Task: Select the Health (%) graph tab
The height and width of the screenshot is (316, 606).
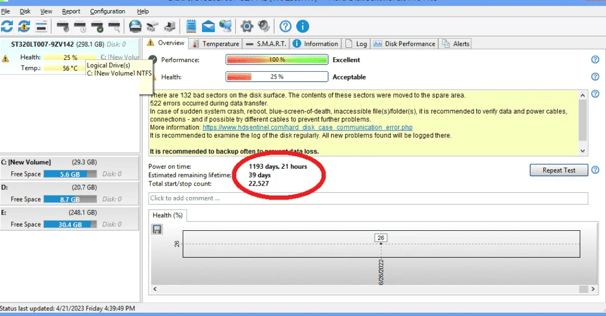Action: (x=167, y=215)
